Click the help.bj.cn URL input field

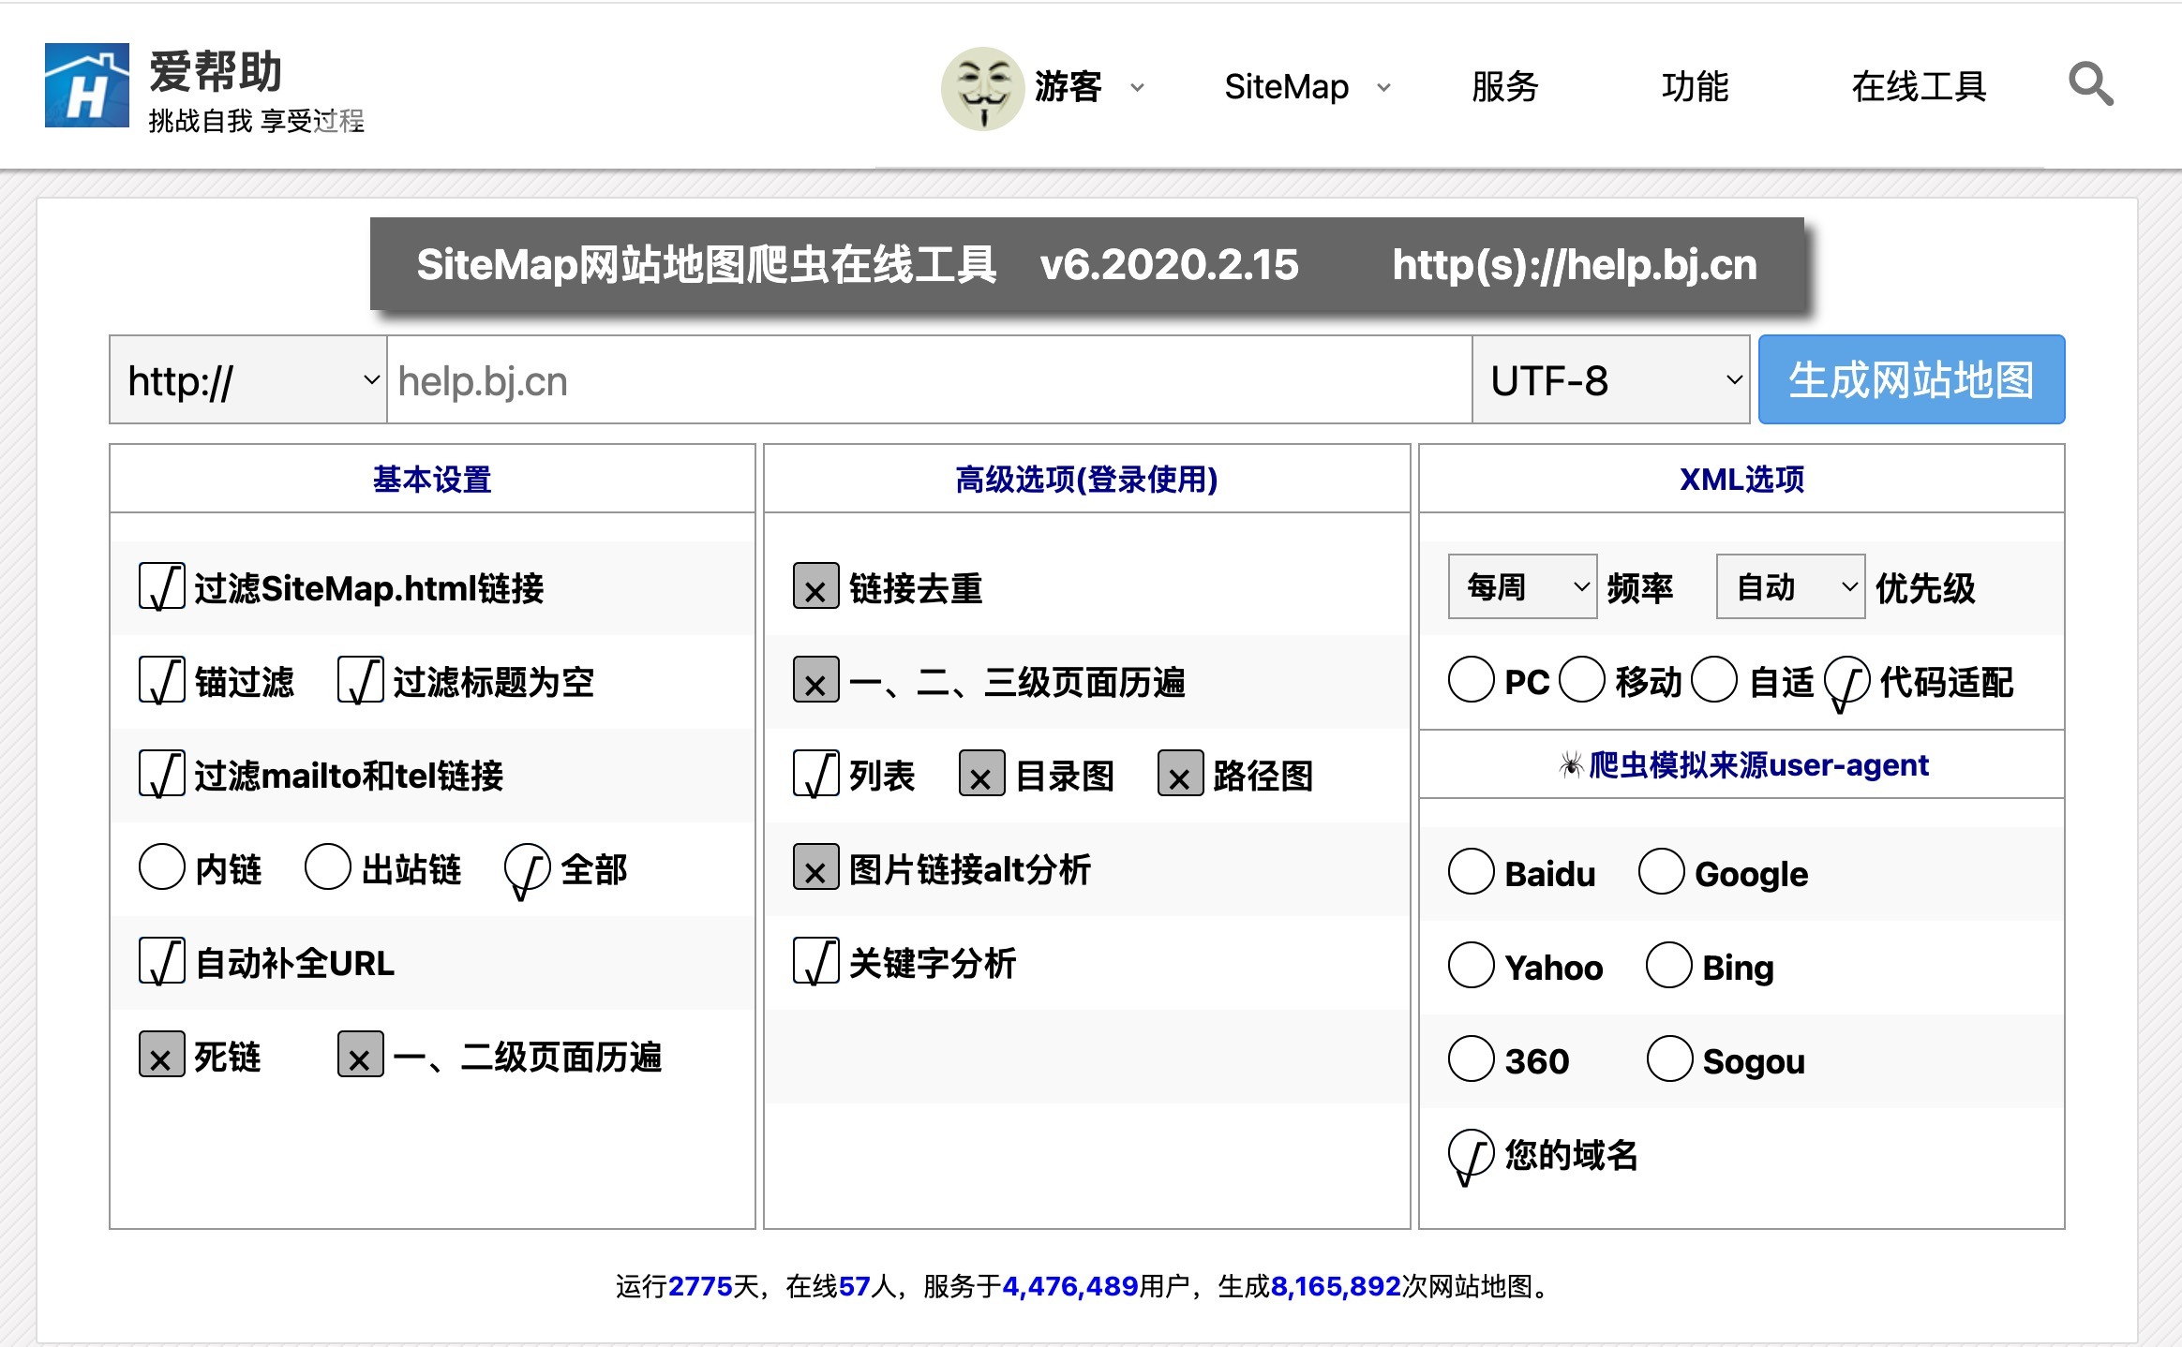pyautogui.click(x=929, y=380)
